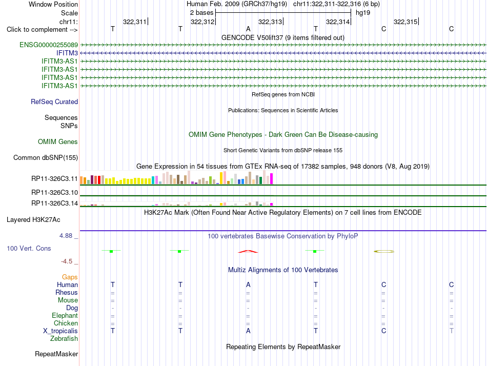The width and height of the screenshot is (487, 366).
Task: Open Publications: Sequences in Scientific Articles title
Action: click(x=283, y=110)
